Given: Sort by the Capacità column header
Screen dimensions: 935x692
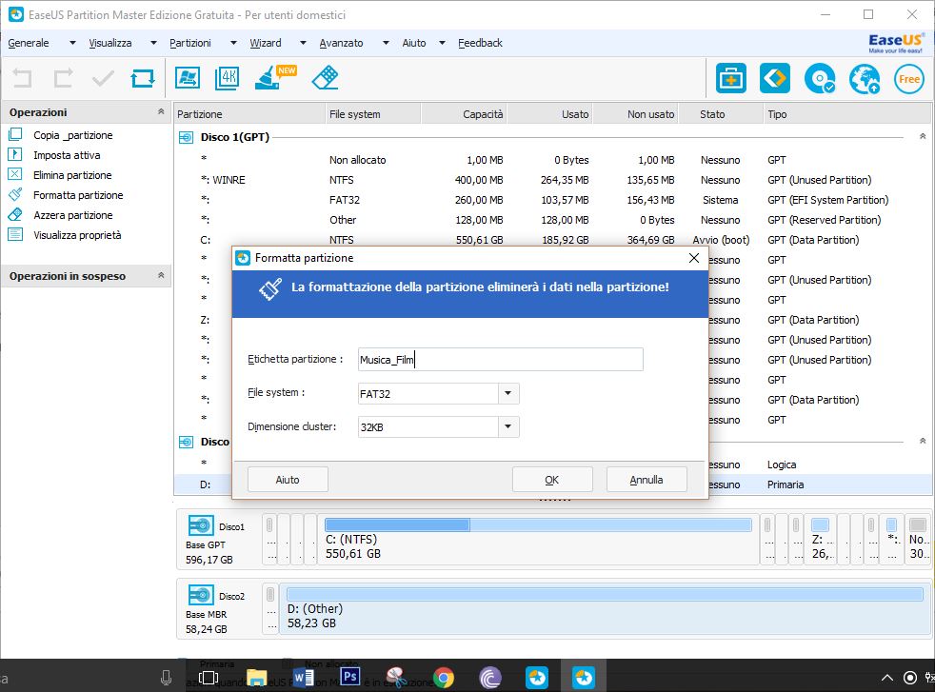Looking at the screenshot, I should click(x=464, y=114).
